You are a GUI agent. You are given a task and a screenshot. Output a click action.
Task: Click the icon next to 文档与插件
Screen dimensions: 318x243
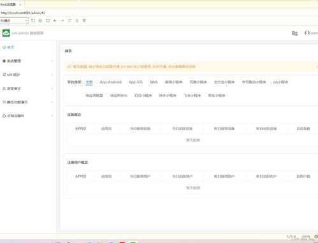pos(4,116)
